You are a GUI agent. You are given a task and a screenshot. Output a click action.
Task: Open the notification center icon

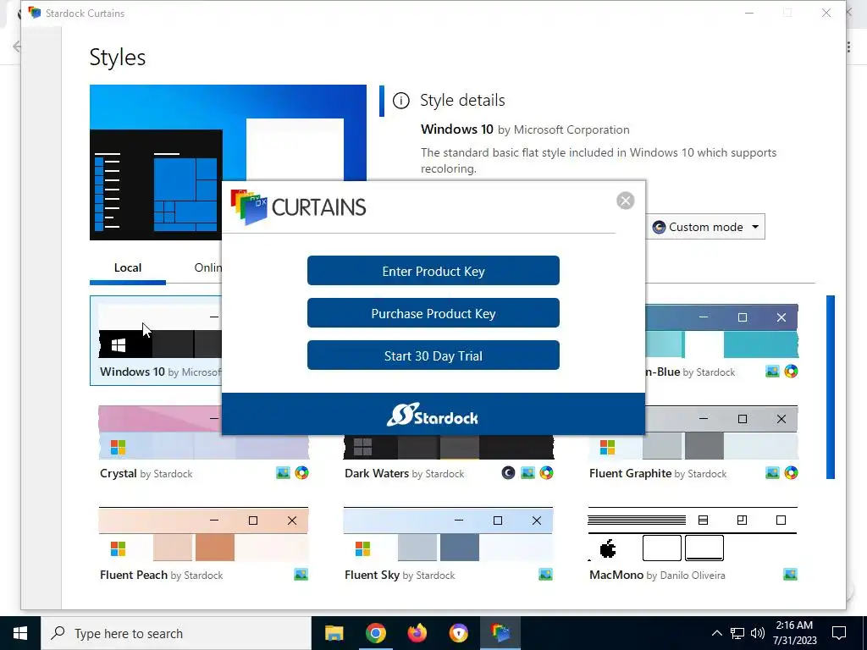tap(839, 633)
